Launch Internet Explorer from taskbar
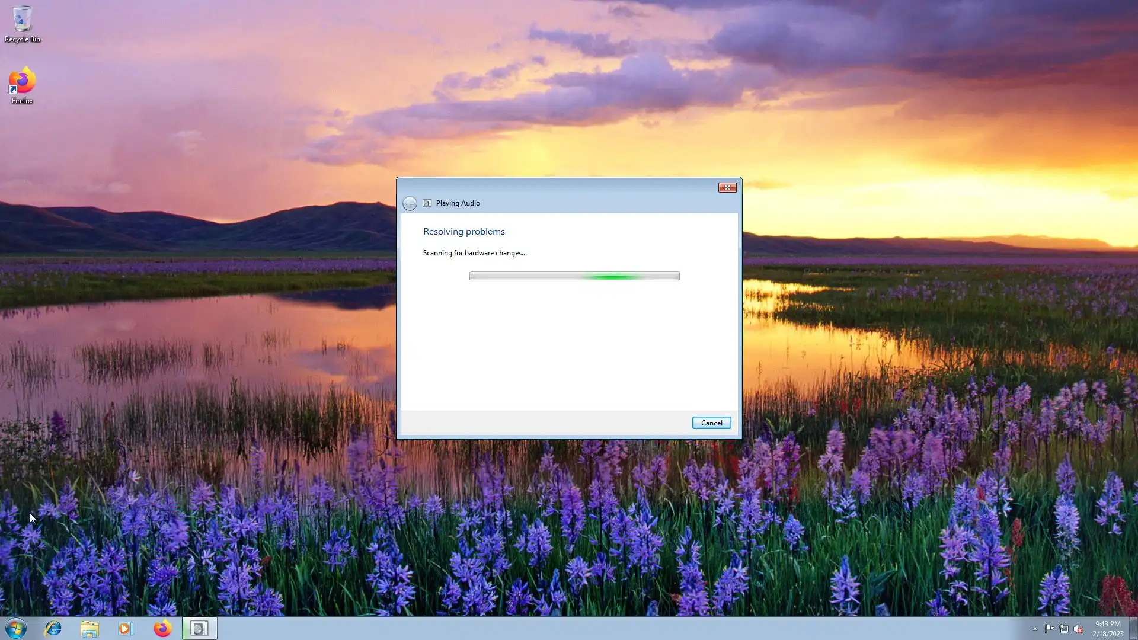This screenshot has width=1138, height=640. (x=53, y=628)
